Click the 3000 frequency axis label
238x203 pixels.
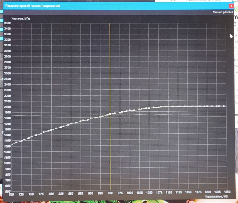point(8,51)
